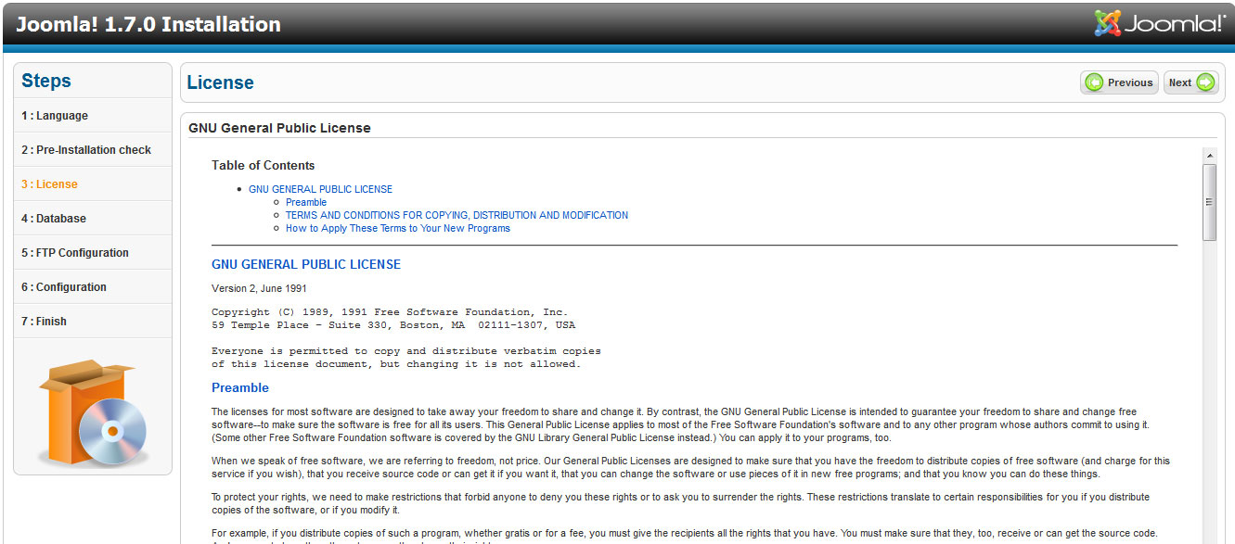Click the Joomla! 1.7.0 Installation title
Viewport: 1235px width, 544px height.
[x=148, y=24]
